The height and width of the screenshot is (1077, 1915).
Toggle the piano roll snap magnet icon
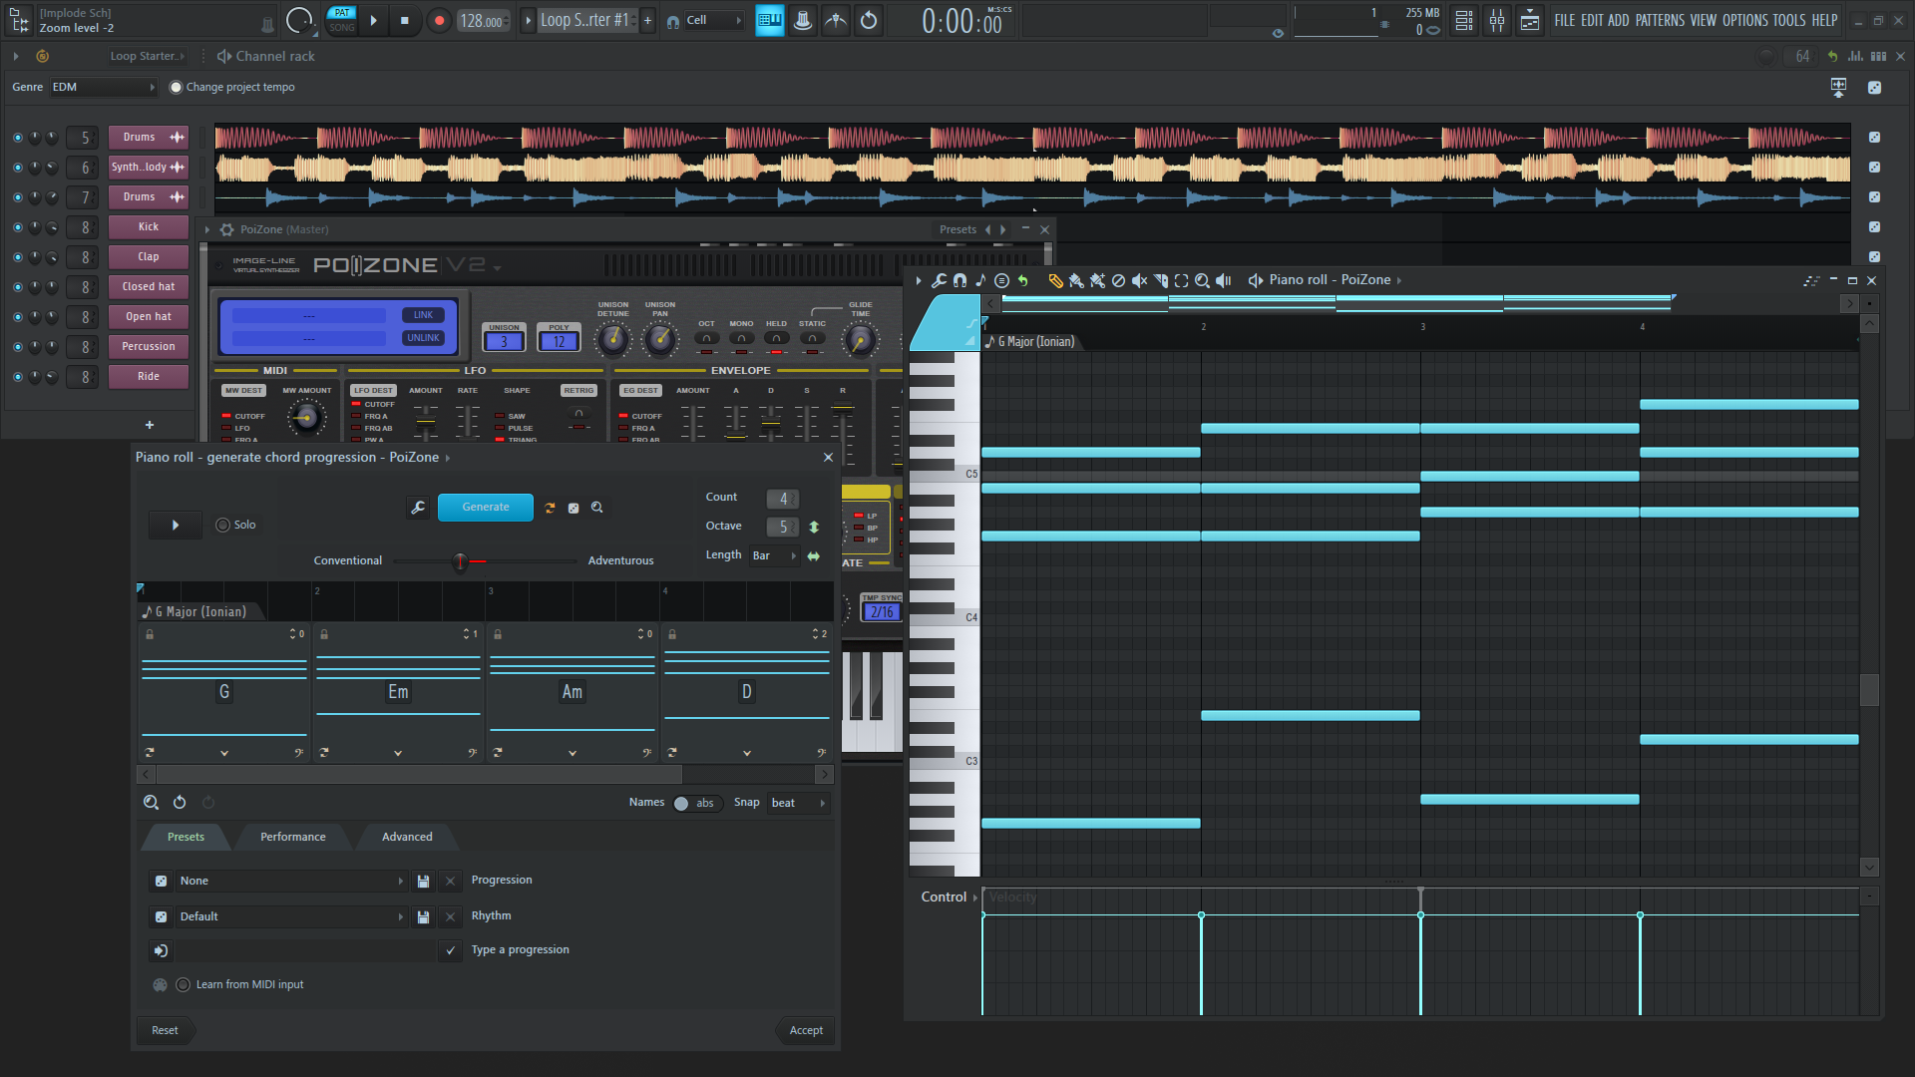point(959,280)
